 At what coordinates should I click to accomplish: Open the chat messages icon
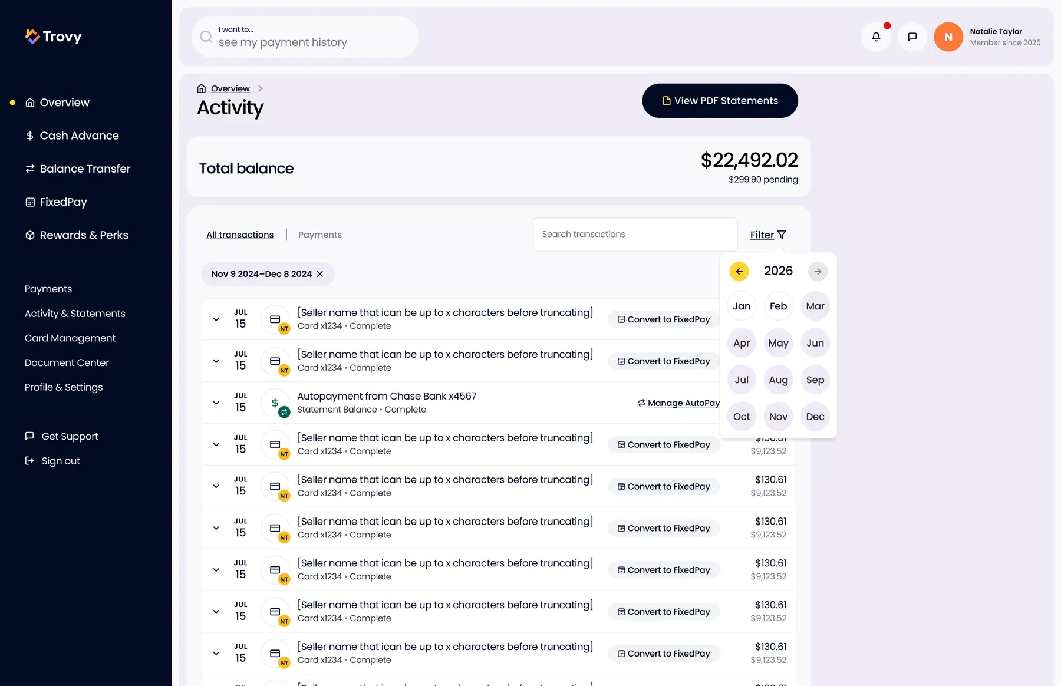point(912,37)
